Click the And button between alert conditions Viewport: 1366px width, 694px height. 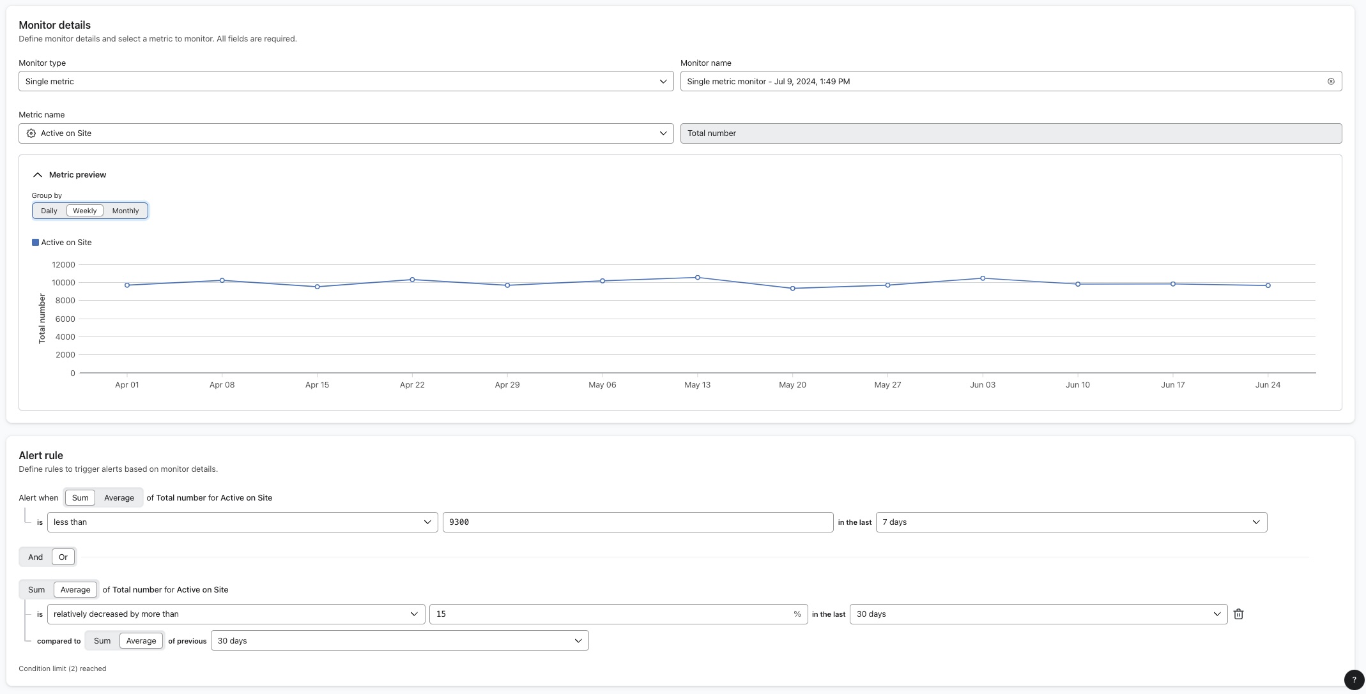tap(35, 557)
